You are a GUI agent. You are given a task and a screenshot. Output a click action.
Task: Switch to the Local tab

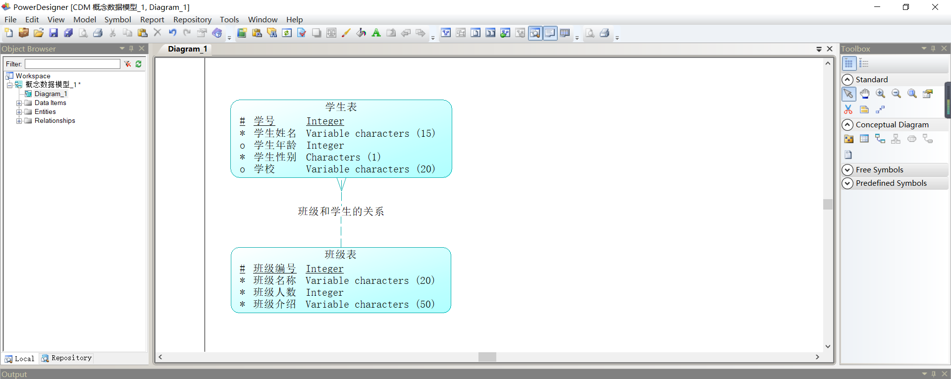(x=20, y=359)
